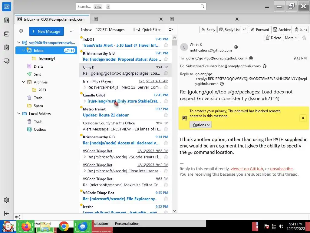Viewport: 310px width, 233px height.
Task: Open the Reply List dropdown arrow
Action: tap(244, 29)
